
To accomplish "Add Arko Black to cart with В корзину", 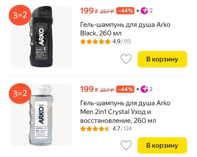I will point(162,59).
